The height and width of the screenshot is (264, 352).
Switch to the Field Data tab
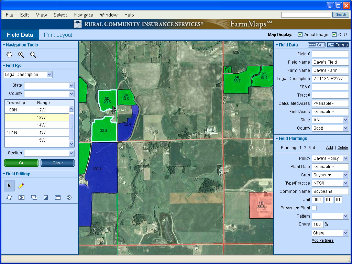(20, 35)
